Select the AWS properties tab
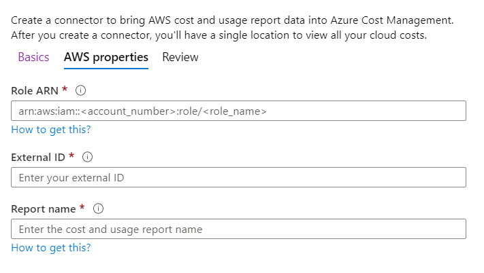 pyautogui.click(x=106, y=57)
